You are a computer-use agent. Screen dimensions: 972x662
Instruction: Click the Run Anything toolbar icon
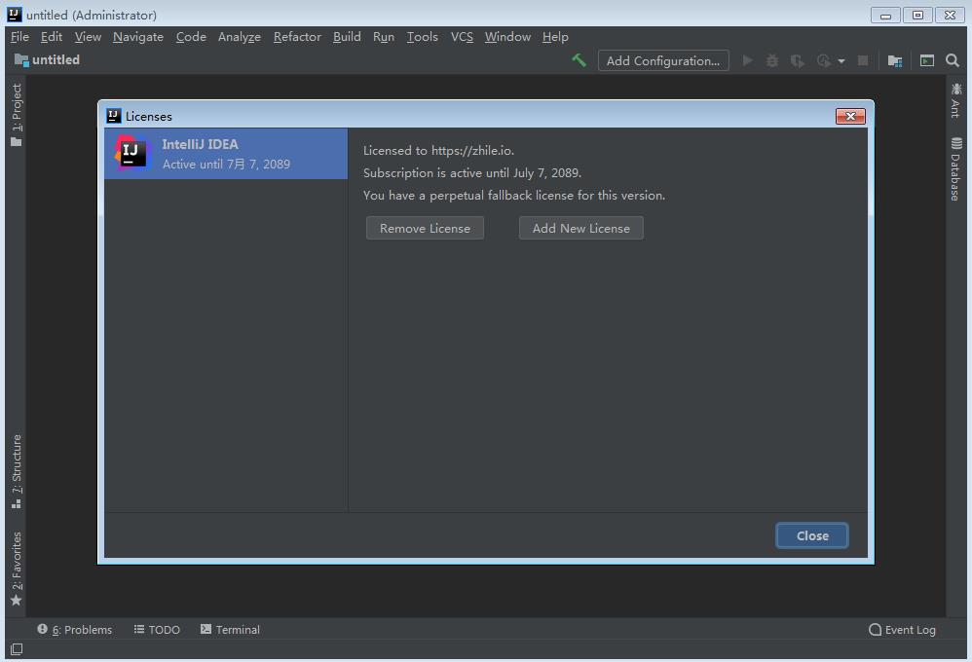point(927,60)
